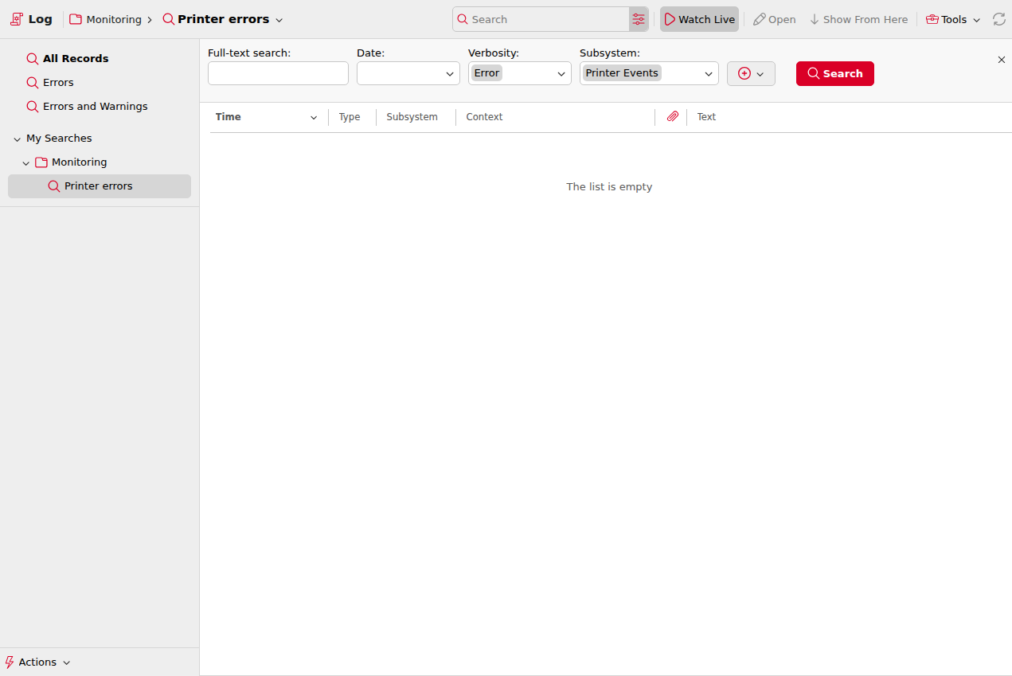The image size is (1012, 676).
Task: Collapse the Monitoring folder in sidebar
Action: [x=26, y=162]
